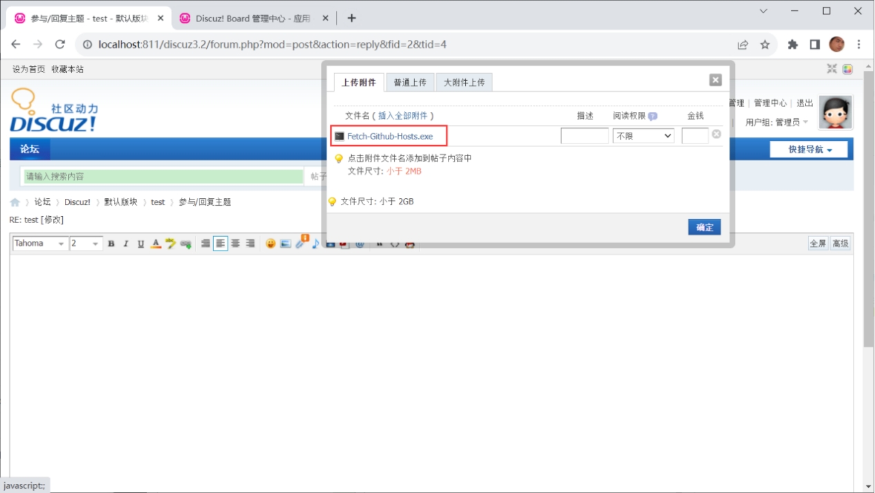
Task: Open the attachment paperclip tool
Action: pyautogui.click(x=302, y=242)
